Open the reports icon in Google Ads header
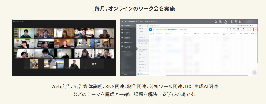Viewport: 266px width, 104px height. click(220, 21)
